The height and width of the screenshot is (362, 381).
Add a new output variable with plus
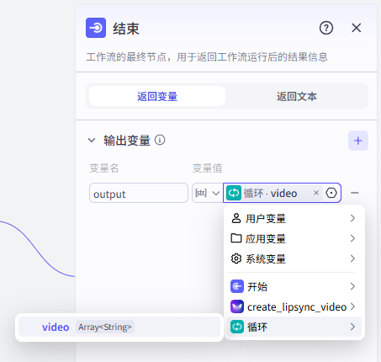(x=358, y=141)
